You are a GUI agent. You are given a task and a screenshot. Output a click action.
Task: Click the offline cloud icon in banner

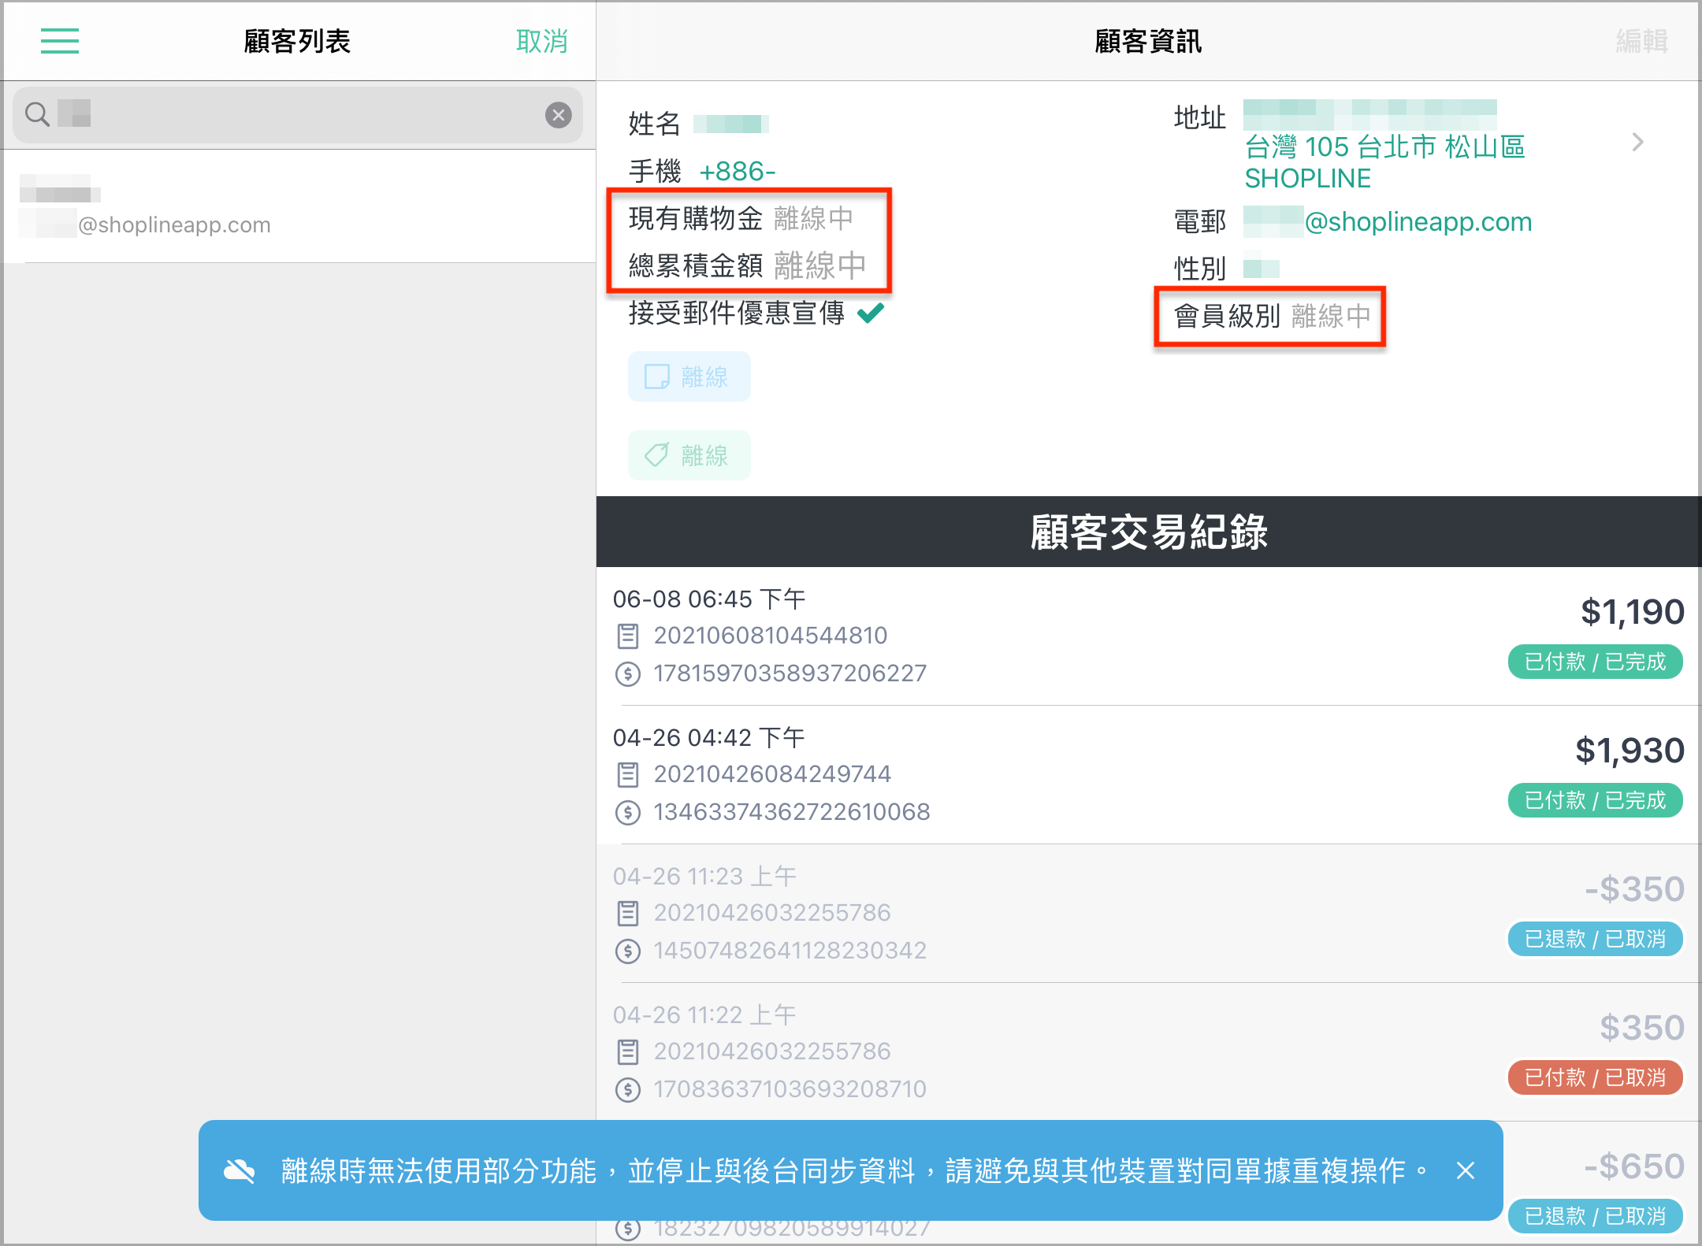click(240, 1171)
